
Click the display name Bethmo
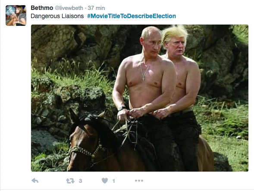(42, 8)
